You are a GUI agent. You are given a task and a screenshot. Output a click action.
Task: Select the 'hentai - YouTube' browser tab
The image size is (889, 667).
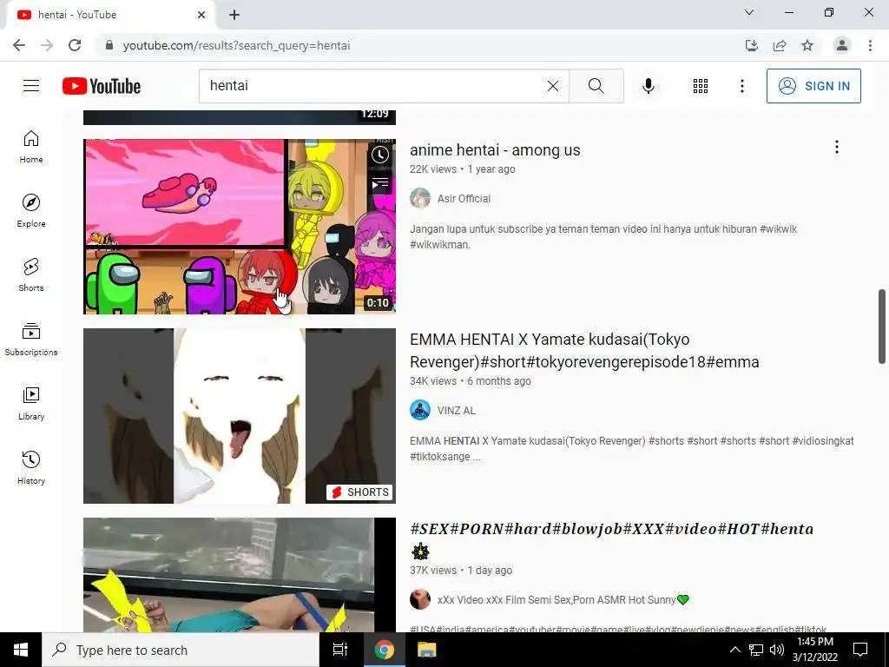point(110,15)
